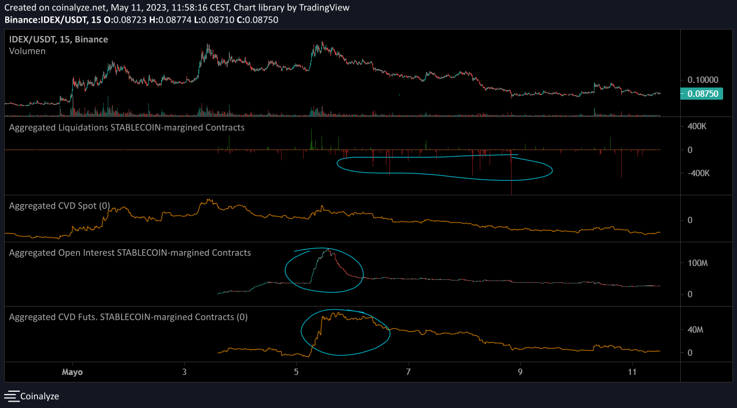Image resolution: width=737 pixels, height=408 pixels.
Task: Select the Aggregated Open Interest pane title
Action: (130, 253)
